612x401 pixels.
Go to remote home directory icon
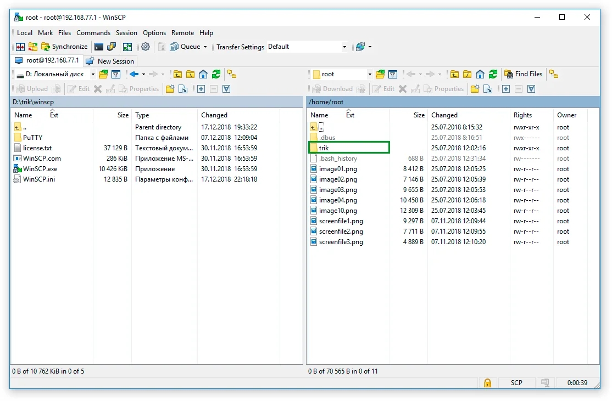(480, 74)
